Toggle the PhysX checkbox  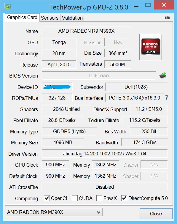click(99, 198)
